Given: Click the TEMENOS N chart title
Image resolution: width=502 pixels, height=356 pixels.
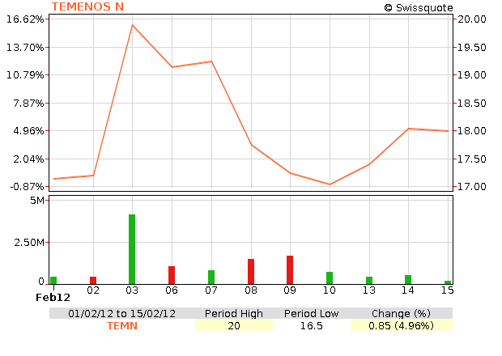Looking at the screenshot, I should 87,6.
